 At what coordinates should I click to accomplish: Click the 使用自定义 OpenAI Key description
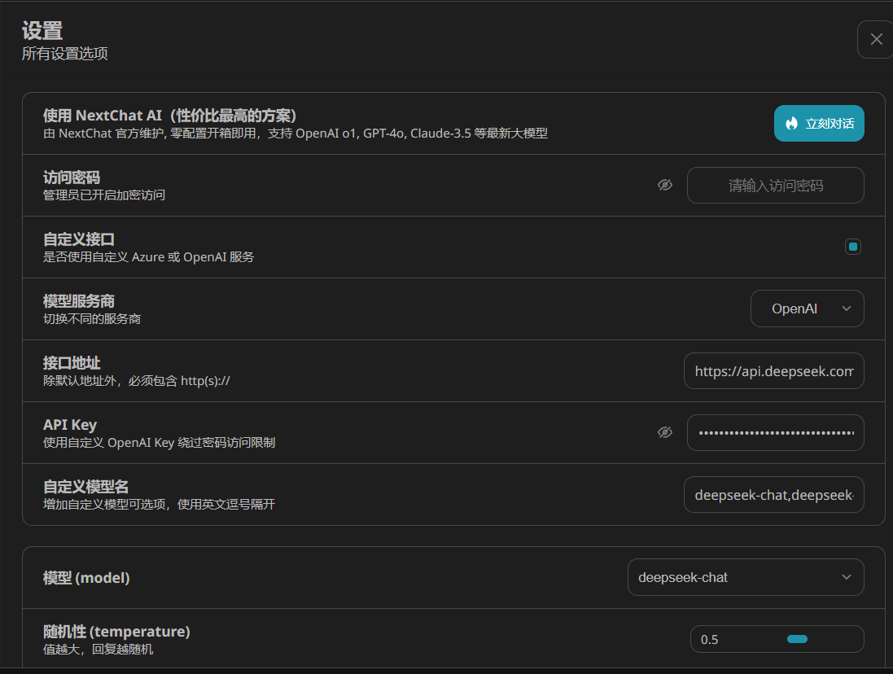click(160, 442)
